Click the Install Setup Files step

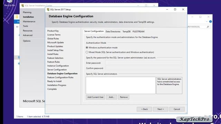tap(55, 50)
